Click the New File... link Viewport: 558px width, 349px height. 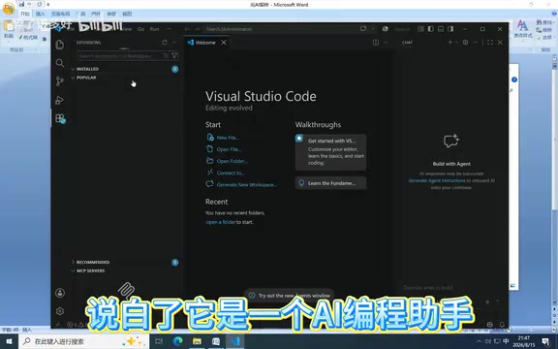tap(228, 138)
